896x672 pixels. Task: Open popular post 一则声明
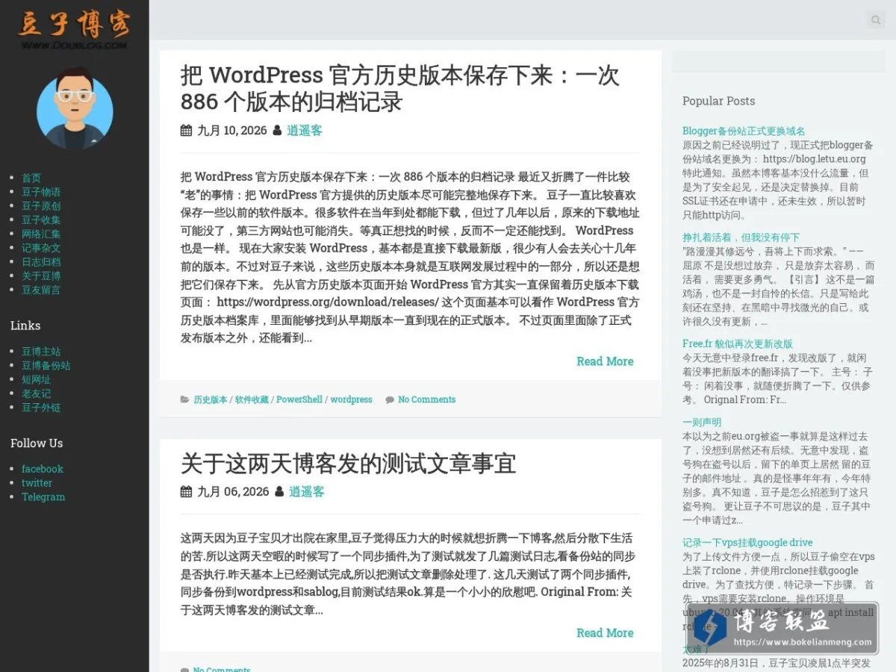click(x=702, y=423)
